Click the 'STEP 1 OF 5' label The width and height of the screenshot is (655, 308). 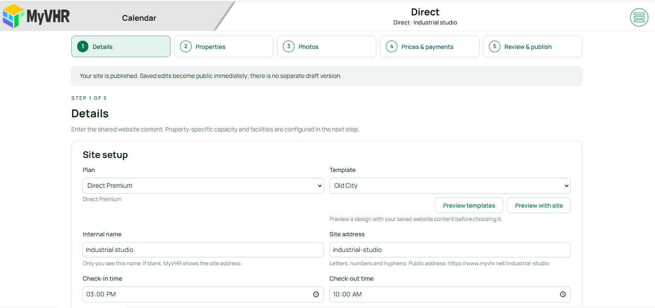click(x=89, y=98)
